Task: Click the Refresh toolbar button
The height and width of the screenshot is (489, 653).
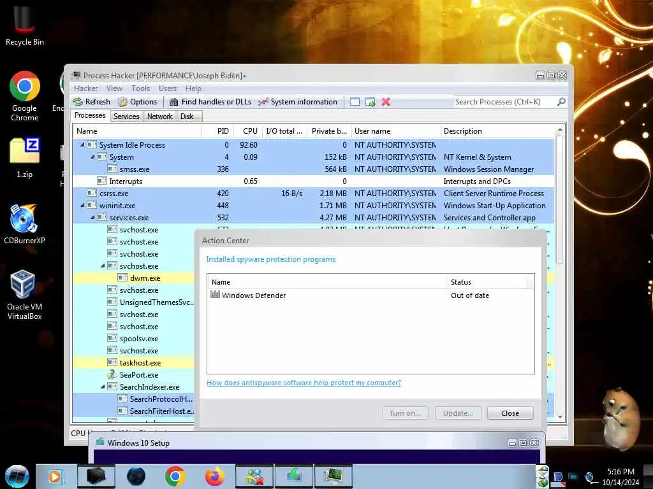Action: click(92, 102)
